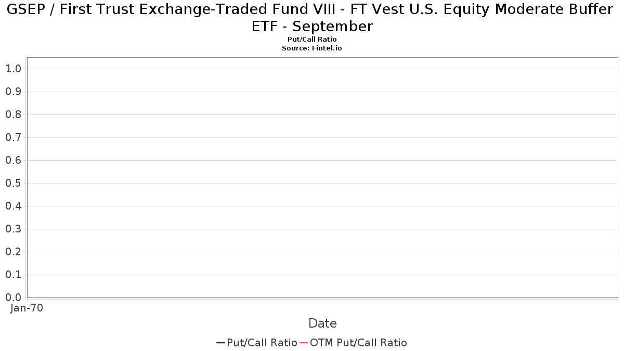The height and width of the screenshot is (351, 624).
Task: Click the red OTM Put/Call Ratio legend line
Action: click(304, 343)
